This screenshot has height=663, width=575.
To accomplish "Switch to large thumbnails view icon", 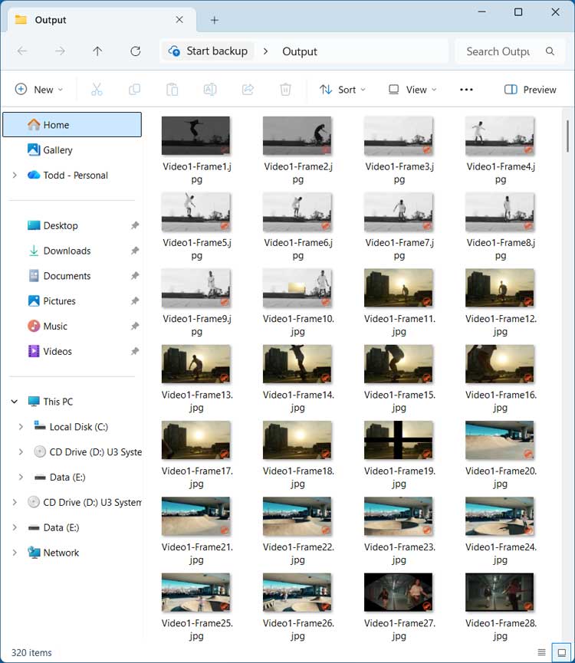I will (562, 652).
